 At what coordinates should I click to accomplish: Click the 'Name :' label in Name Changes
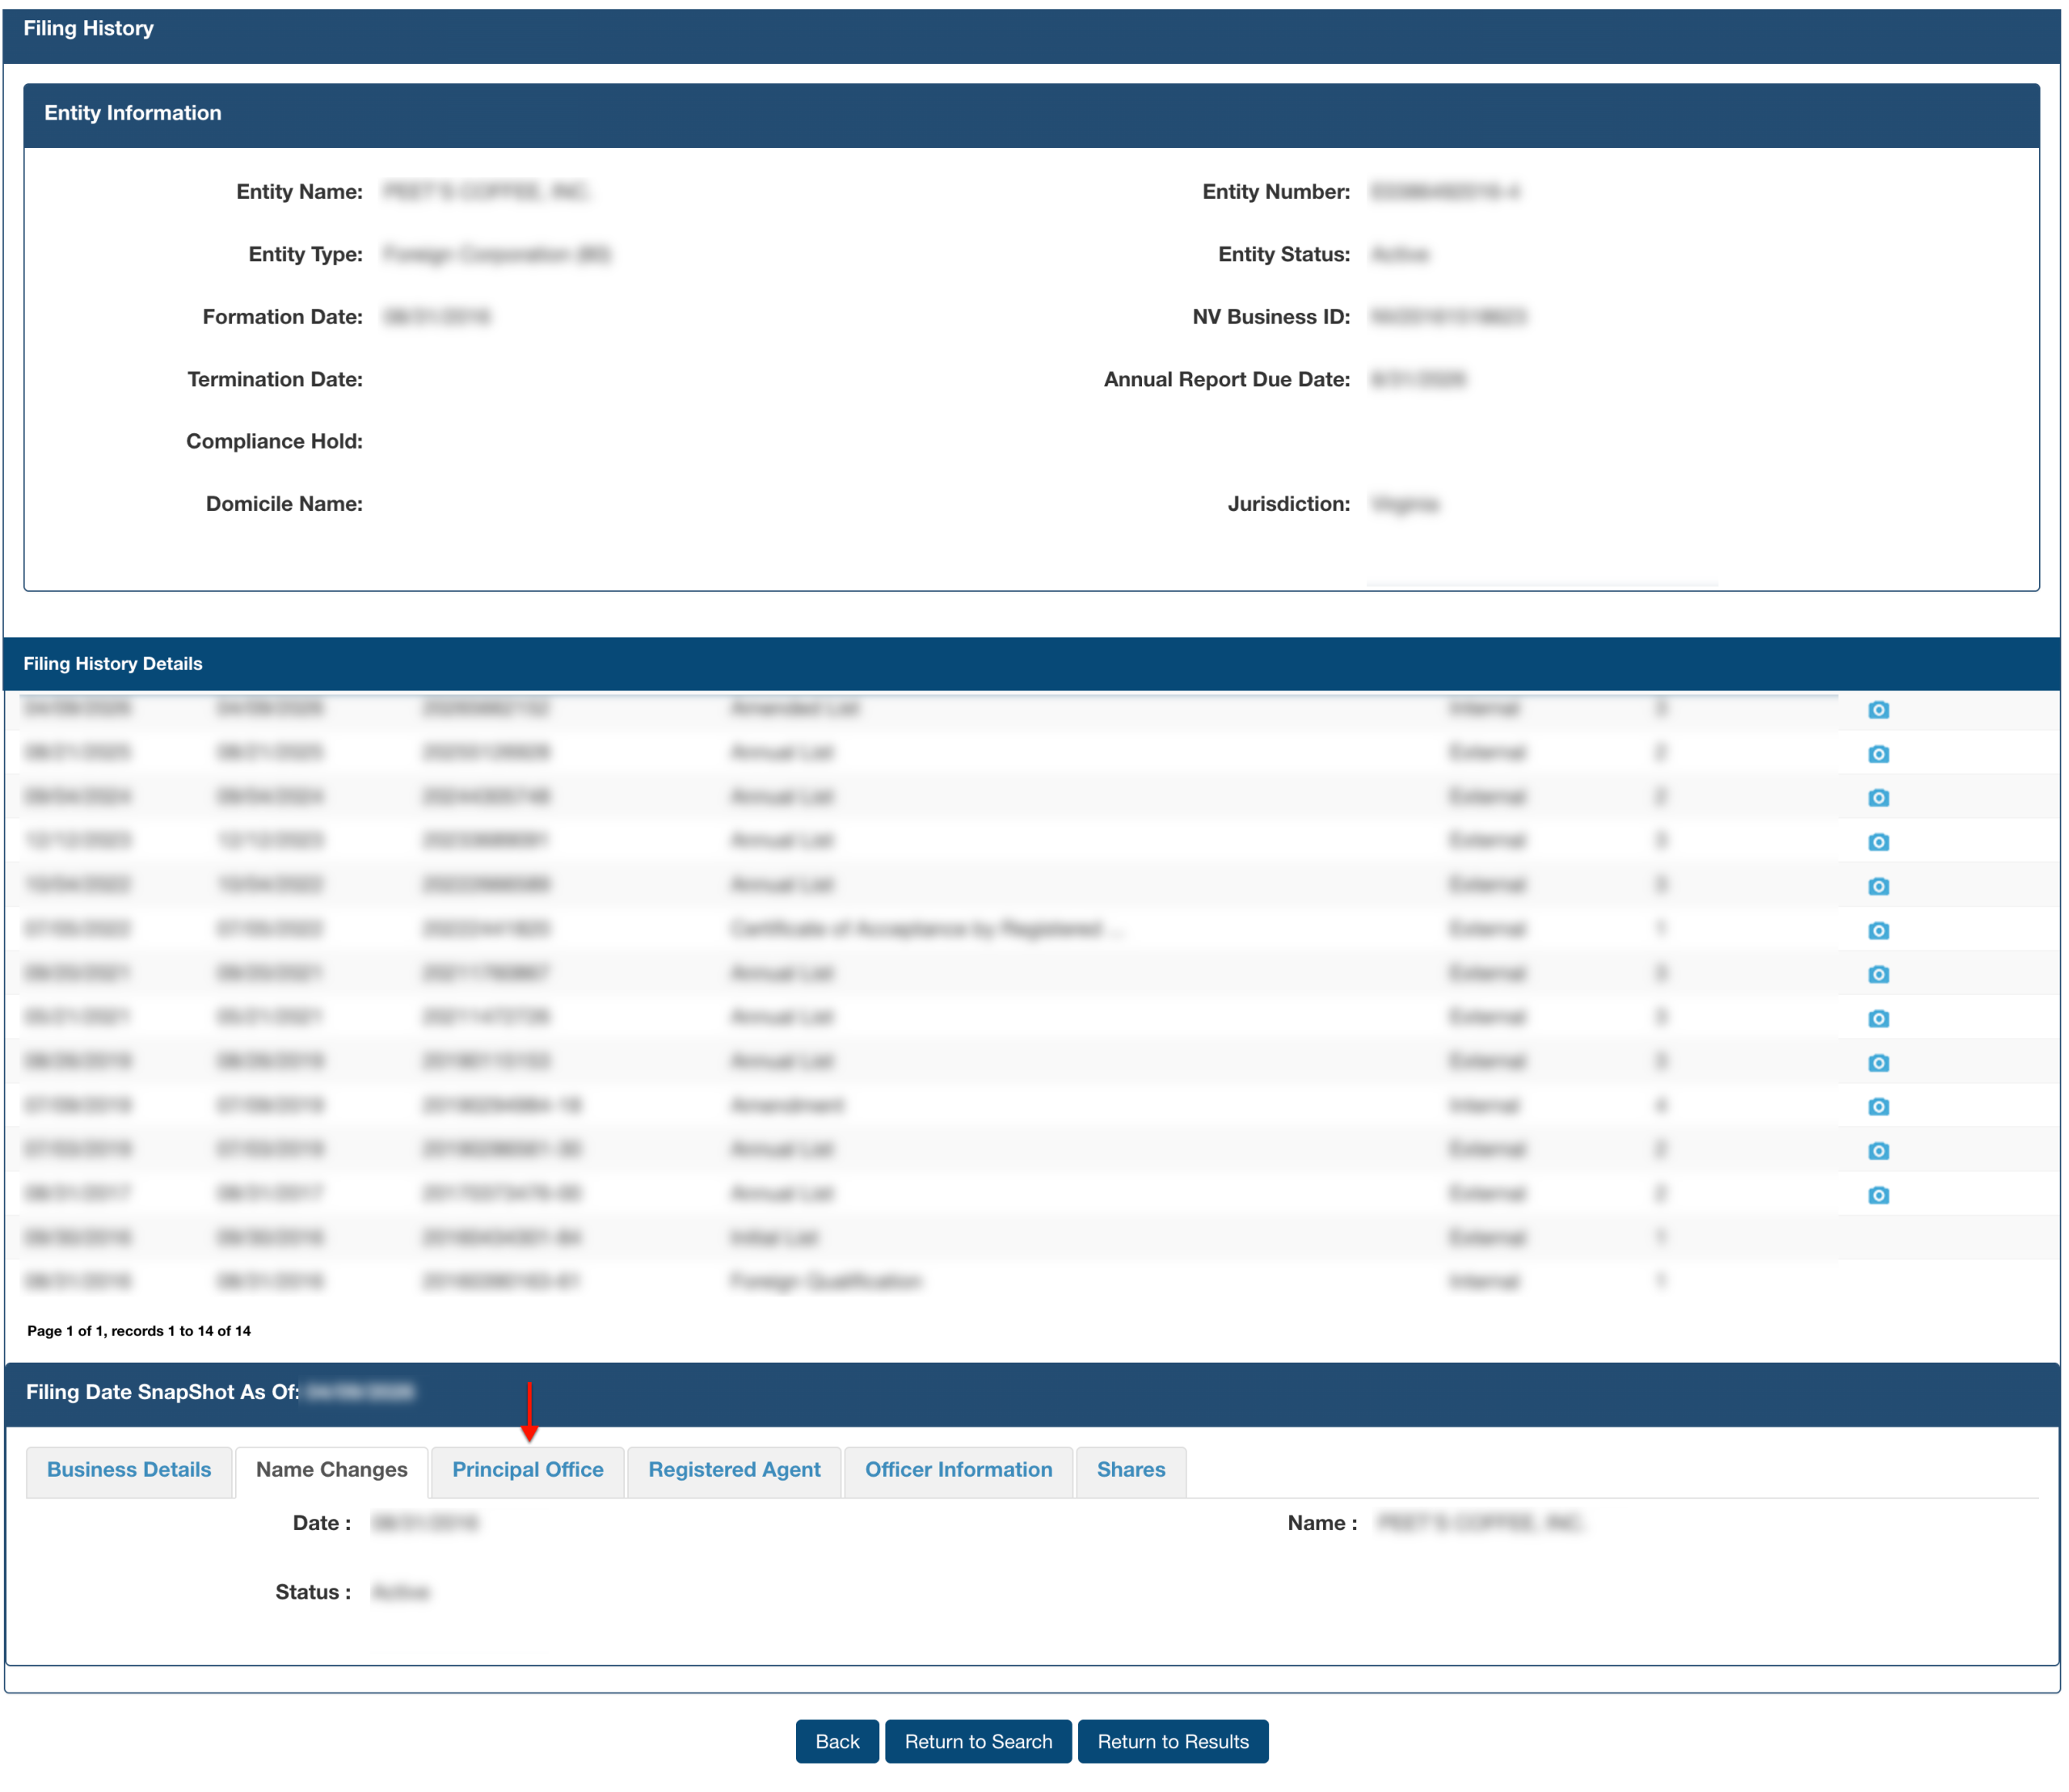[1322, 1523]
